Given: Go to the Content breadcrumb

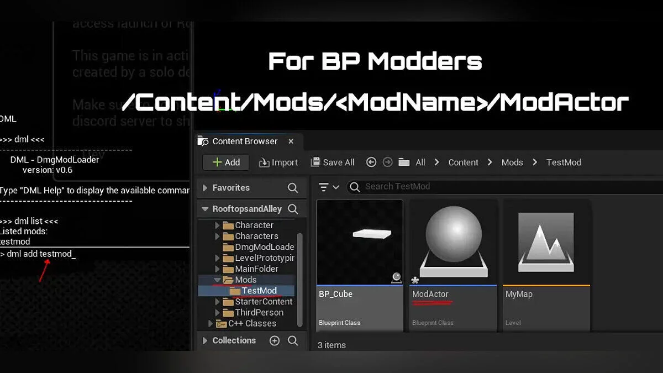Looking at the screenshot, I should click(x=463, y=162).
